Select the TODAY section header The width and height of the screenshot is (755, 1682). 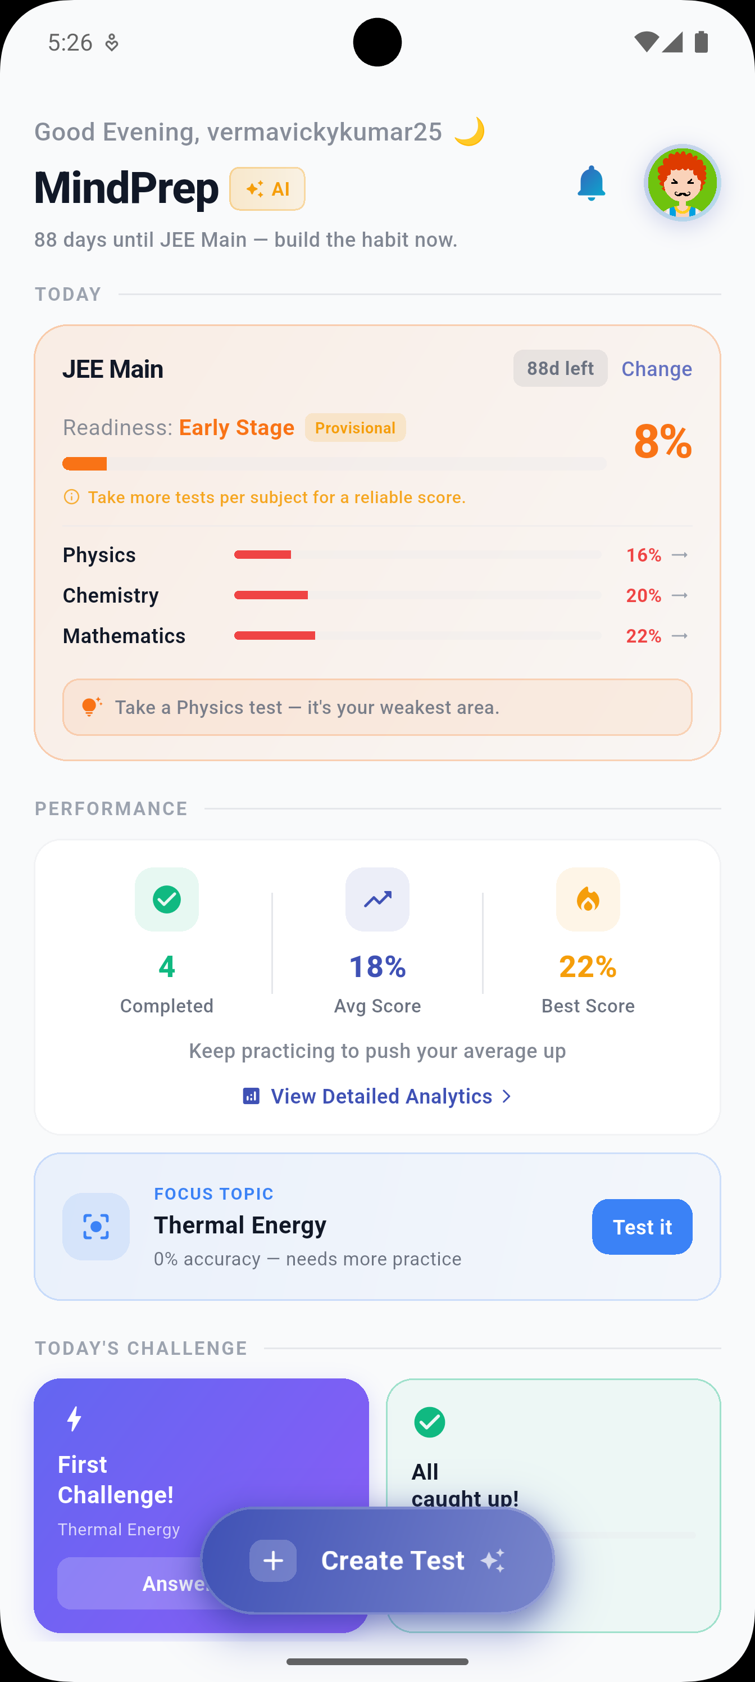(67, 294)
